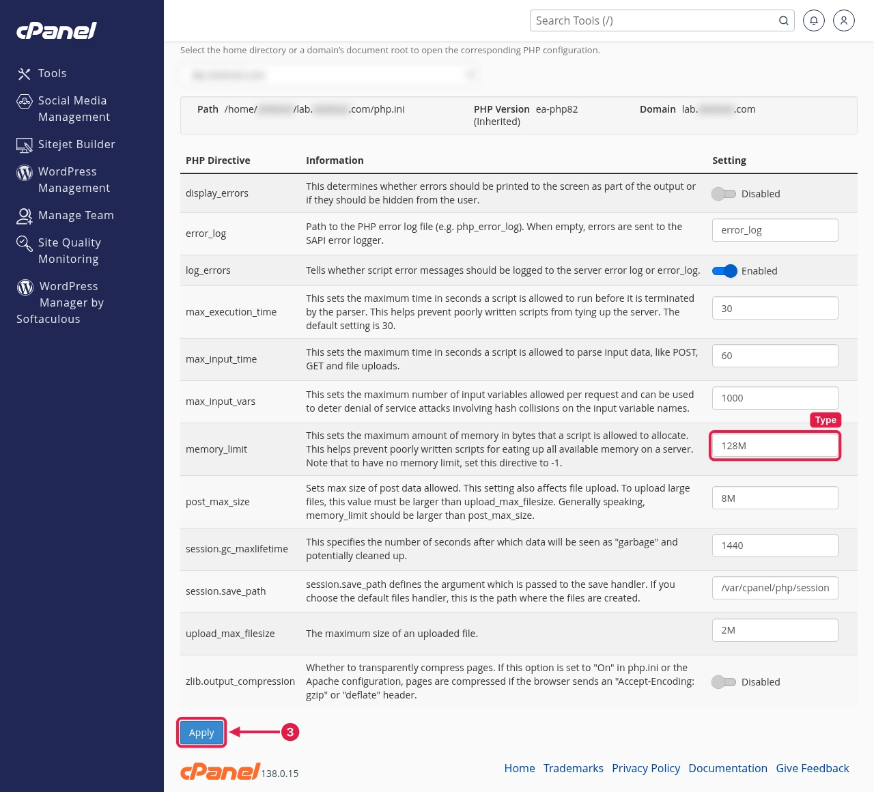Image resolution: width=874 pixels, height=792 pixels.
Task: Click the post_max_size value field
Action: [775, 498]
